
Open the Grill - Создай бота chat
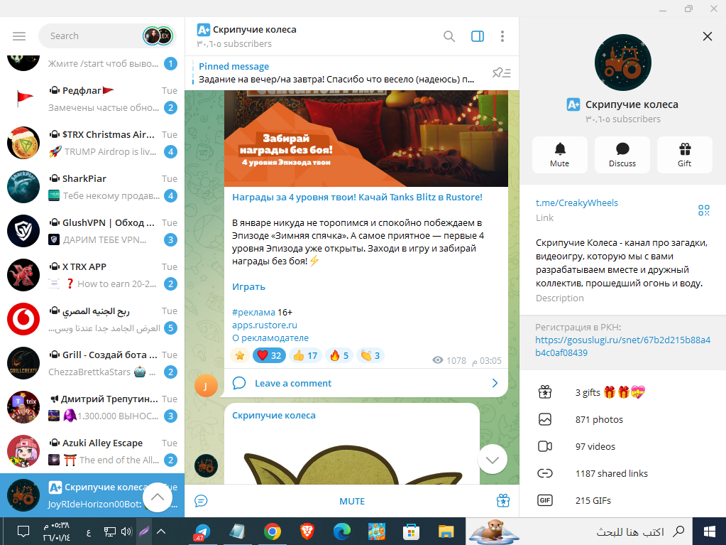pos(92,363)
